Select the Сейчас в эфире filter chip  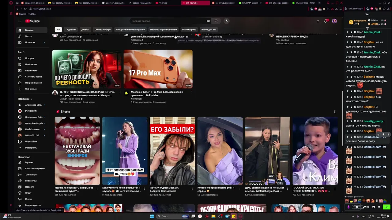[x=103, y=30]
